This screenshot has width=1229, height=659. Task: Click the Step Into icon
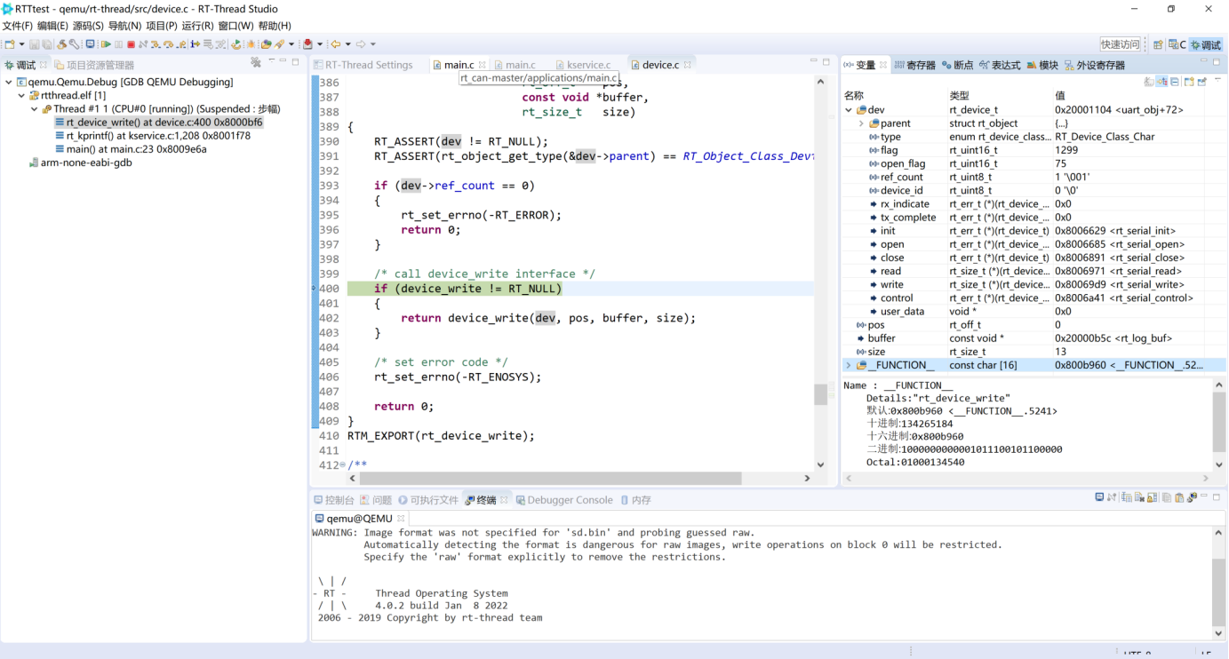tap(154, 44)
